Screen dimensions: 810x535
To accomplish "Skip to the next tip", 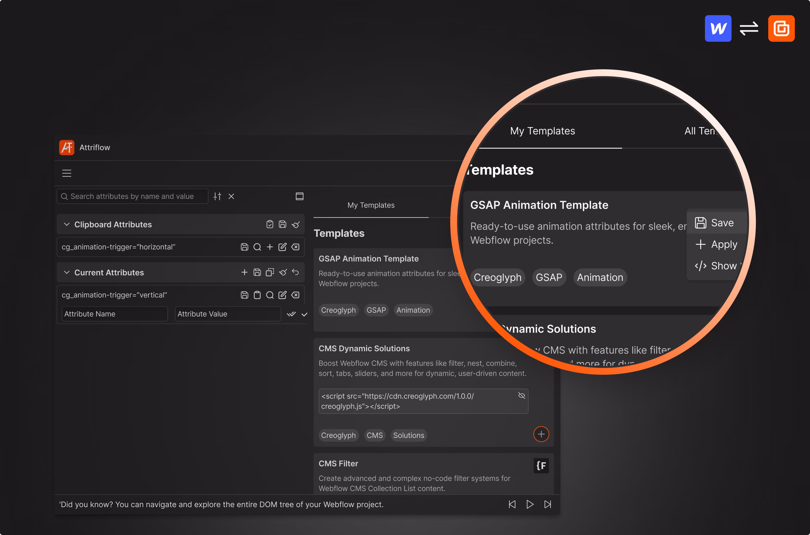I will point(547,504).
